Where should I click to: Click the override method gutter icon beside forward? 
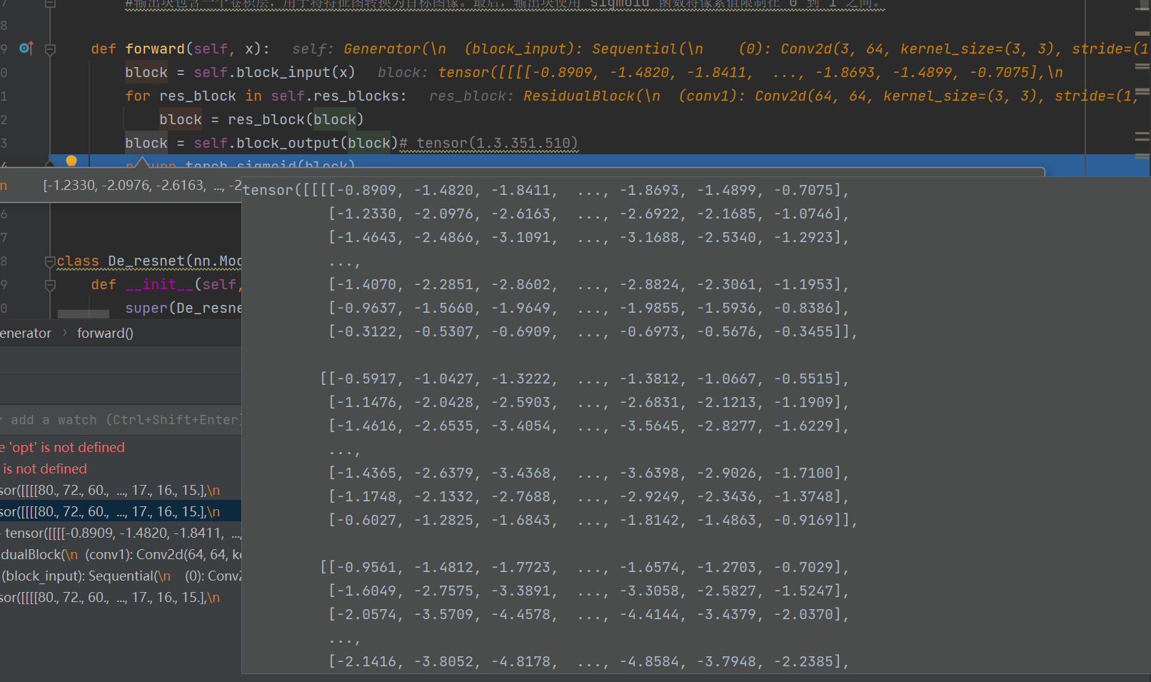coord(26,49)
